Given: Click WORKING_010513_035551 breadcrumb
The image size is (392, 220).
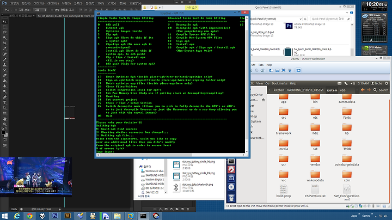Looking at the screenshot, I should (x=305, y=90).
